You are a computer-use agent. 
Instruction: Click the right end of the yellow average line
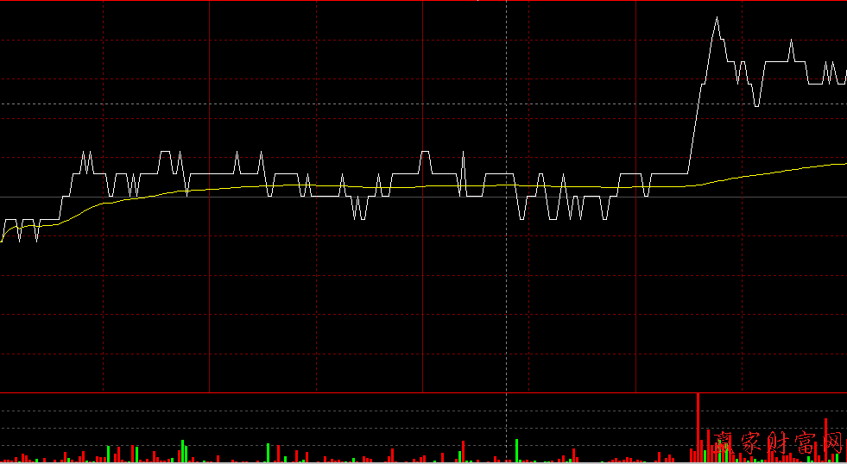pos(844,163)
